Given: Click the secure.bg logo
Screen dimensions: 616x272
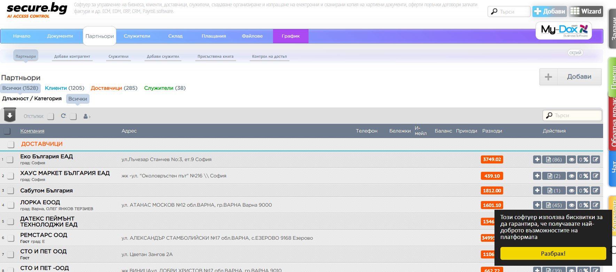Looking at the screenshot, I should 37,10.
